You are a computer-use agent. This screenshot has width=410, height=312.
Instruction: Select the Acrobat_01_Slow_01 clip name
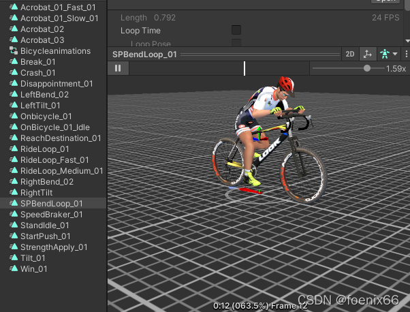[x=59, y=18]
